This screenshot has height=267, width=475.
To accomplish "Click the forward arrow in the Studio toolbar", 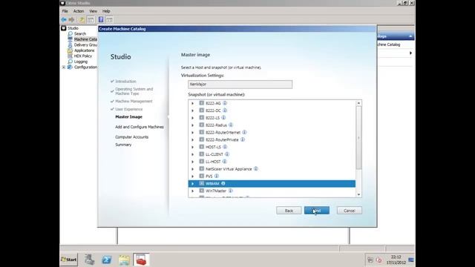I will point(71,20).
